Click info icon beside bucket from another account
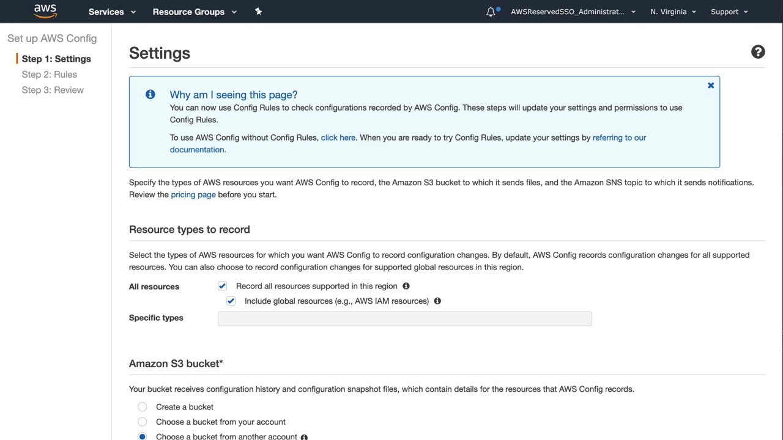783x440 pixels. 304,437
